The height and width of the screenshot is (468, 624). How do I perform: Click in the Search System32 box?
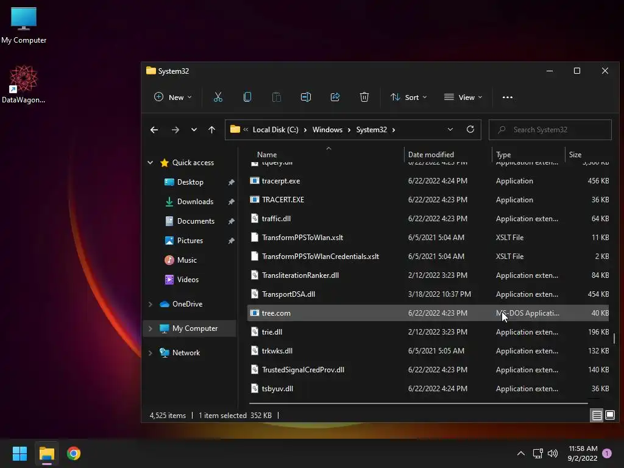(550, 130)
